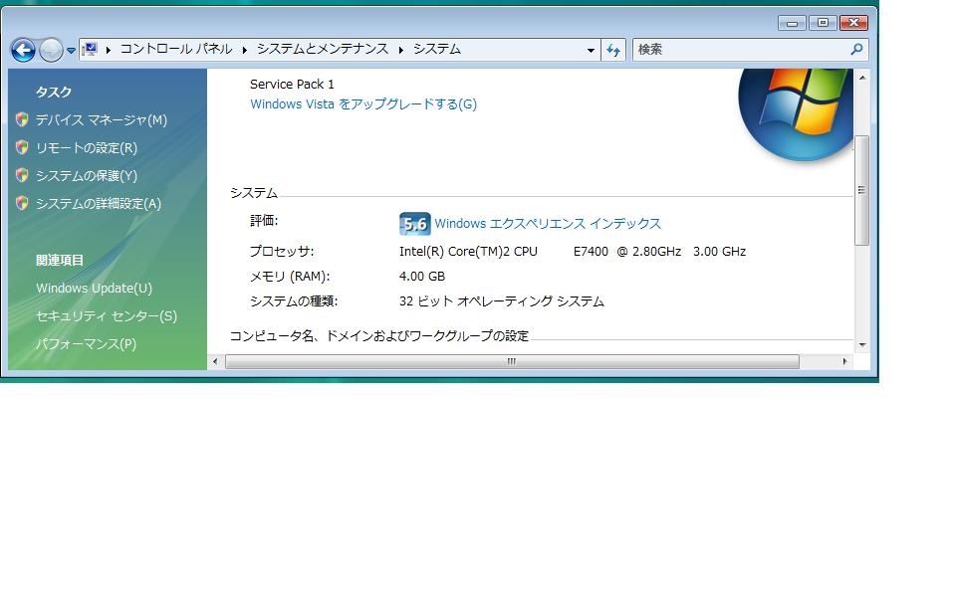The width and height of the screenshot is (956, 597).
Task: Click the horizontal scrollbar thumb
Action: click(x=512, y=361)
